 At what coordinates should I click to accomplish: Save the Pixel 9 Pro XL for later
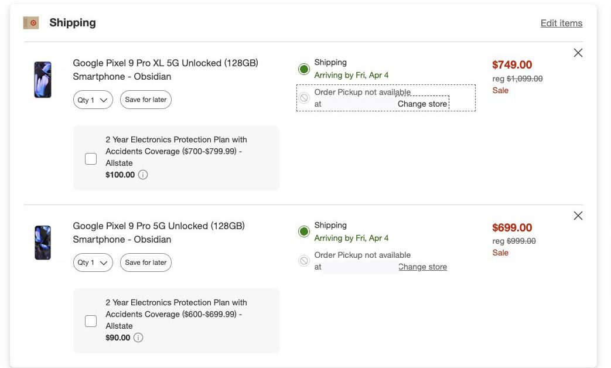coord(146,100)
